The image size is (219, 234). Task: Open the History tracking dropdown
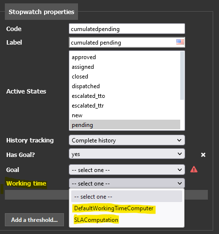pos(127,140)
